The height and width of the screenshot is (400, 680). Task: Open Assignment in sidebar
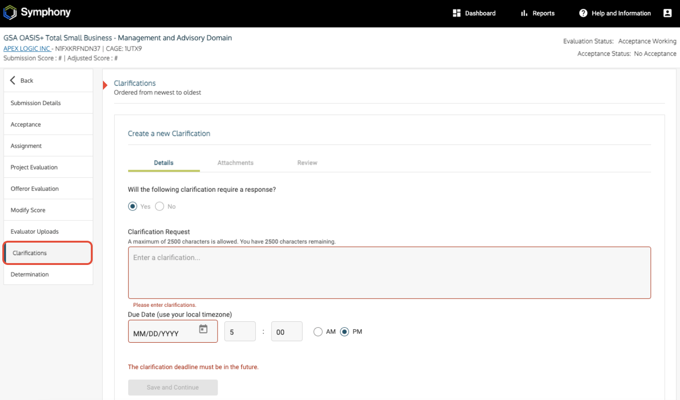[x=48, y=146]
